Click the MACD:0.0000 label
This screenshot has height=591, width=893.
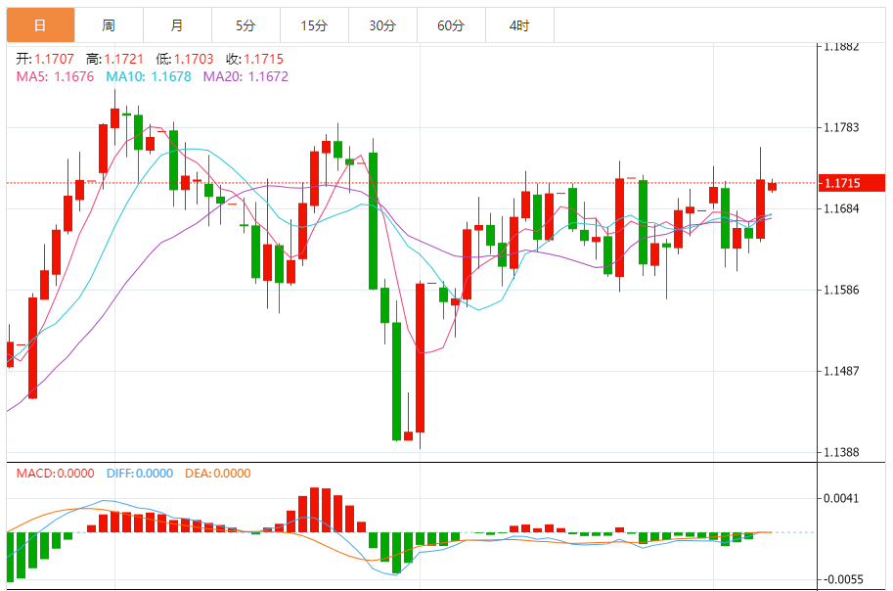tap(55, 473)
